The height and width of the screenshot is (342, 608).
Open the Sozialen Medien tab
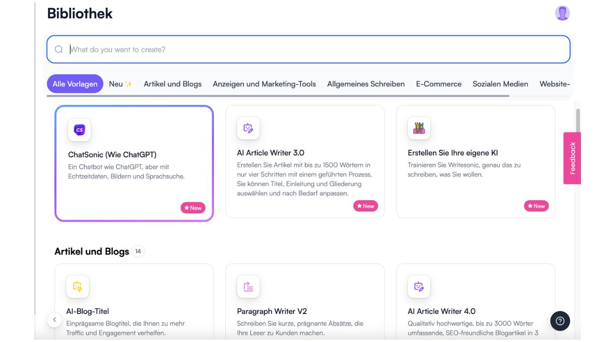[x=500, y=84]
